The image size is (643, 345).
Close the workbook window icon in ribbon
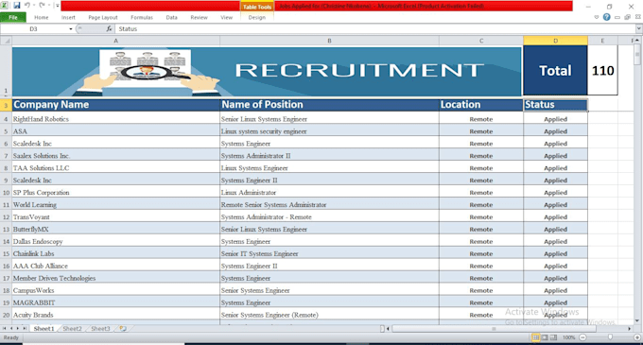click(x=637, y=17)
